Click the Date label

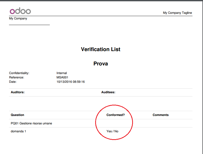click(13, 82)
